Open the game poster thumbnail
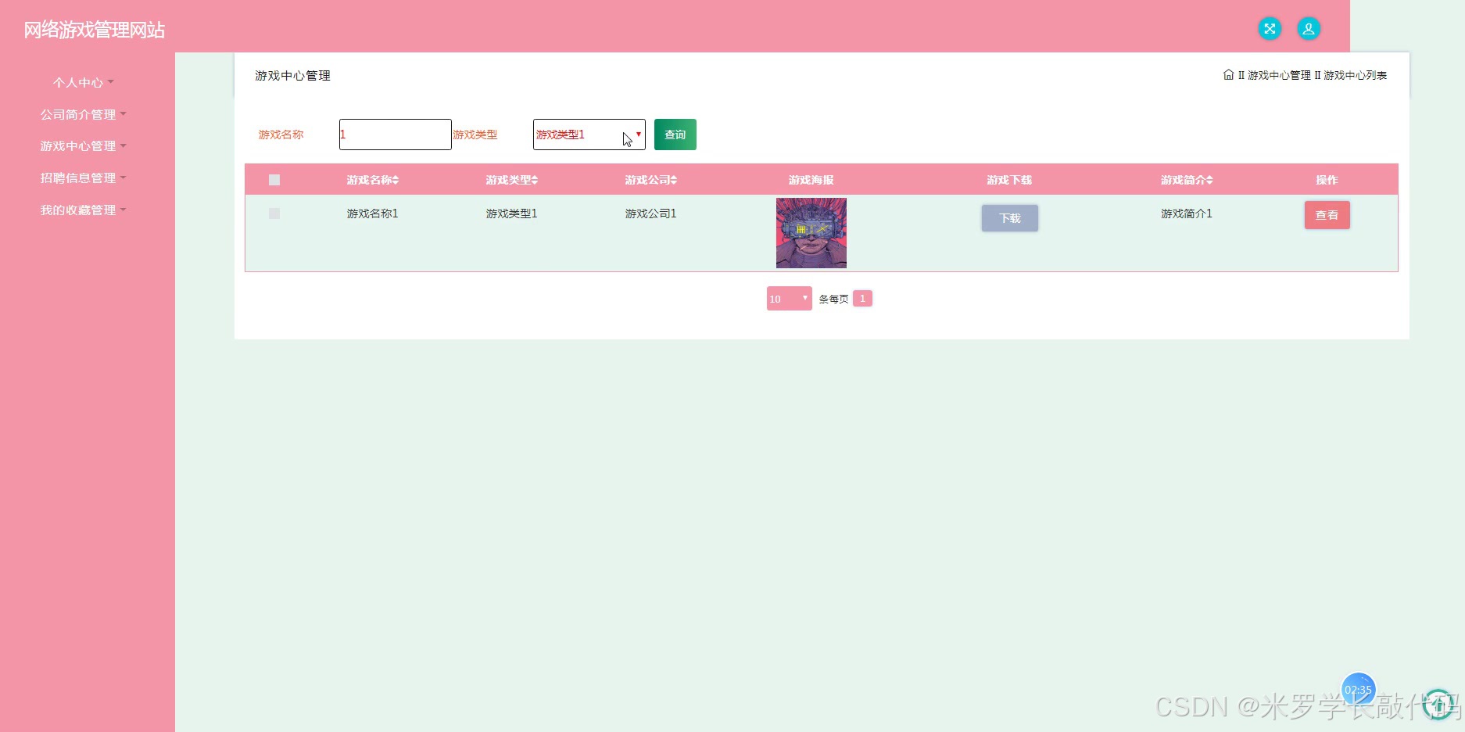Screen dimensions: 1465x732 pyautogui.click(x=811, y=233)
